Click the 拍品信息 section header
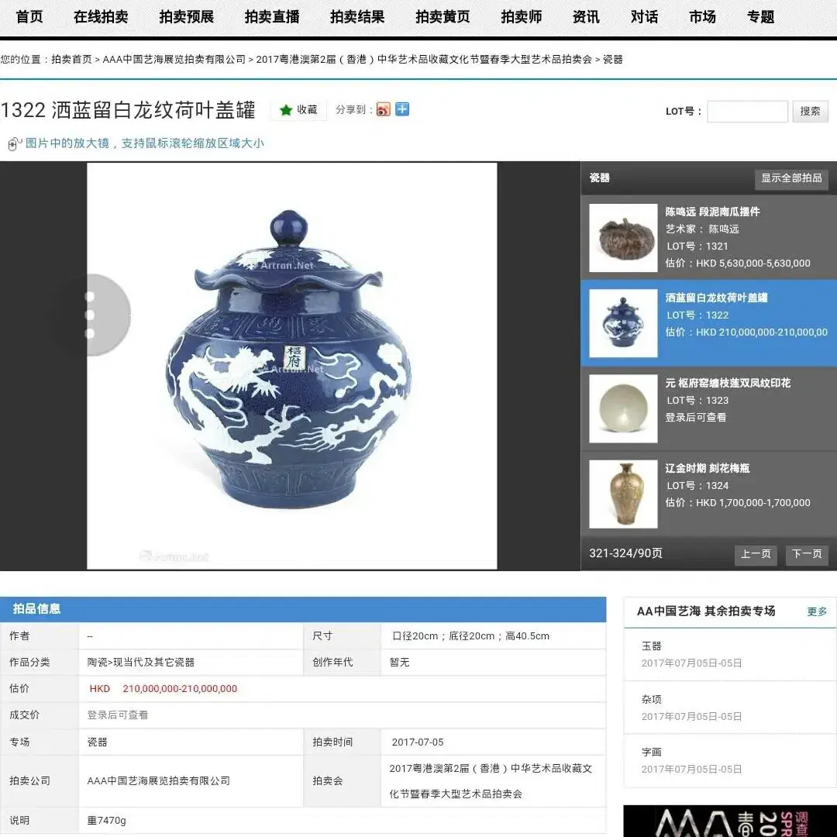This screenshot has width=837, height=837. 303,609
